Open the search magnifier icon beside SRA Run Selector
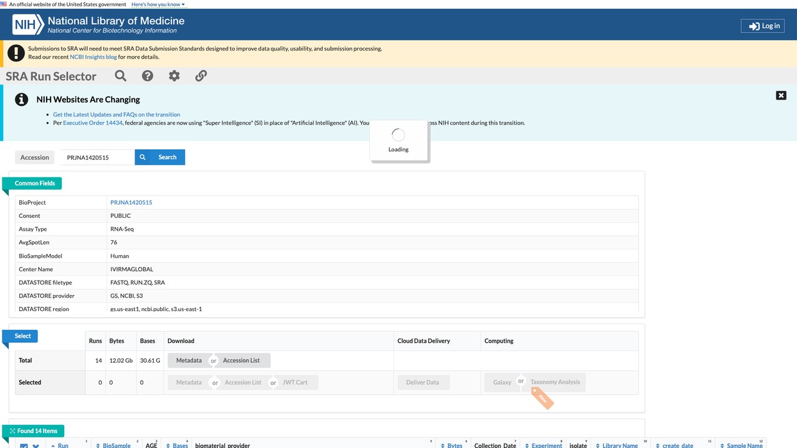The height and width of the screenshot is (448, 797). [121, 76]
